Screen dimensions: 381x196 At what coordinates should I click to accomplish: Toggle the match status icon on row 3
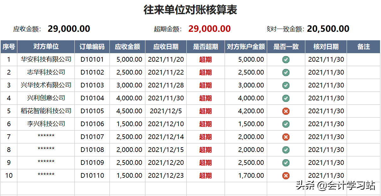(x=286, y=85)
